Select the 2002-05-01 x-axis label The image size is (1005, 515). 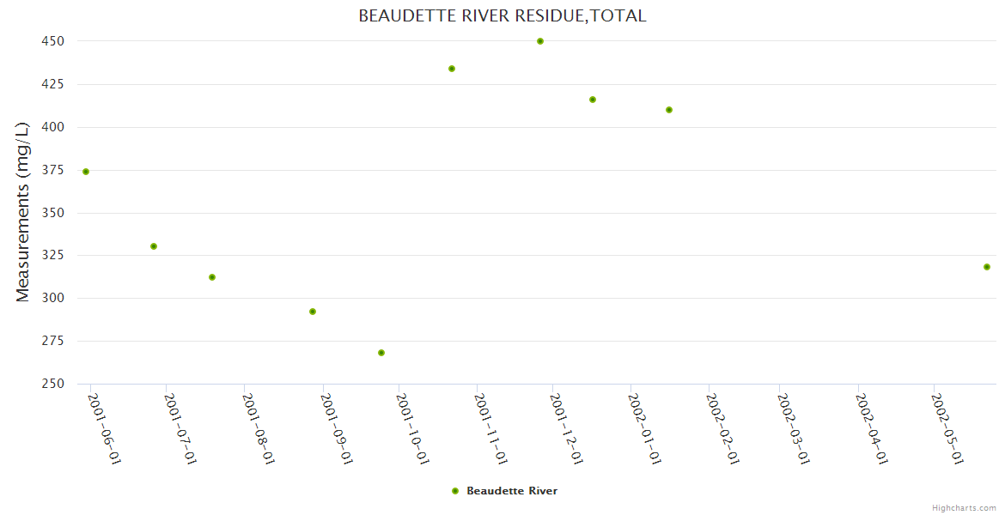[948, 428]
